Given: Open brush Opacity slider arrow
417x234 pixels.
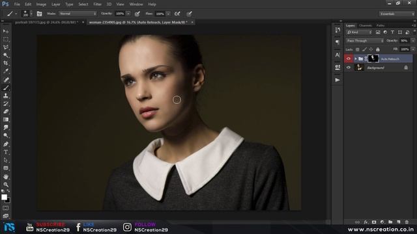Looking at the screenshot, I should 128,14.
